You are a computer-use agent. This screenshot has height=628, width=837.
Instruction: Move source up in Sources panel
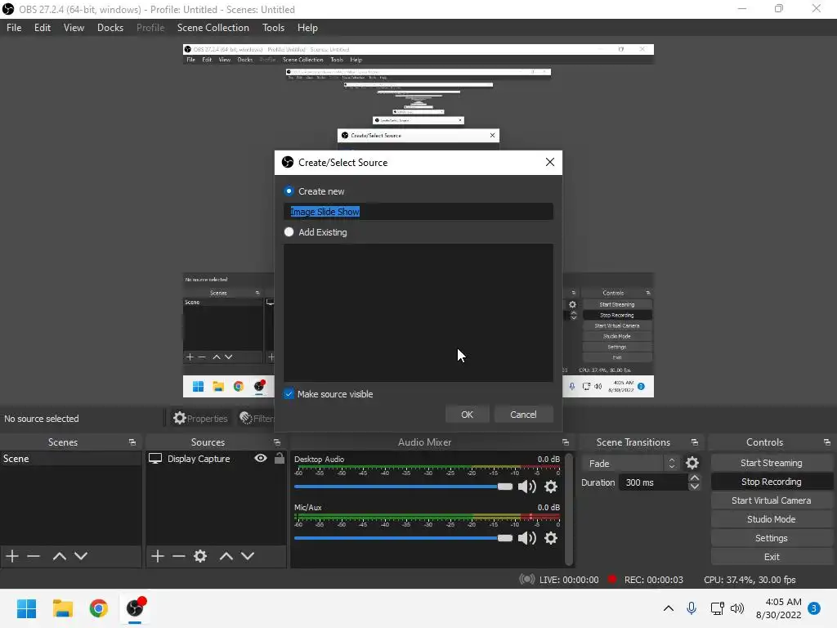coord(226,556)
